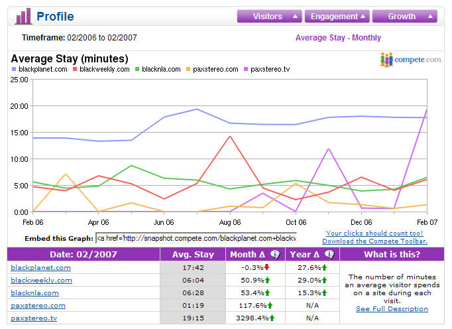Click blackplanet.com peak point at Jul 06
This screenshot has height=329, width=452.
tap(198, 109)
